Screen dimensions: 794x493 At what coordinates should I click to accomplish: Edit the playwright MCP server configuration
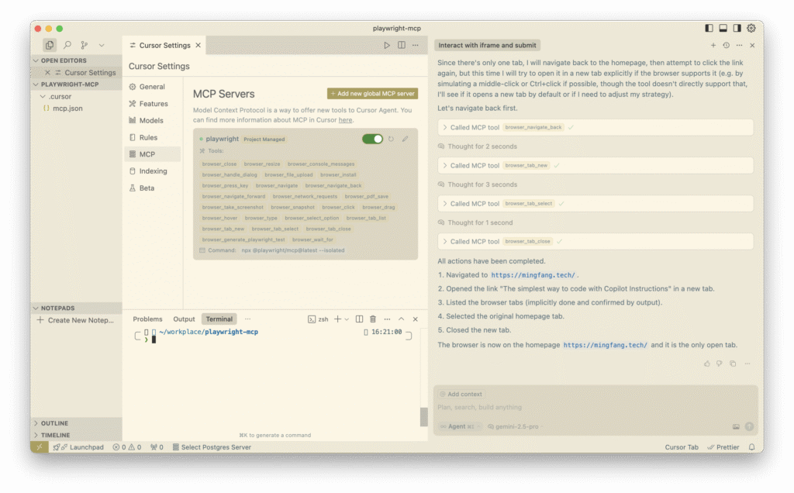405,140
